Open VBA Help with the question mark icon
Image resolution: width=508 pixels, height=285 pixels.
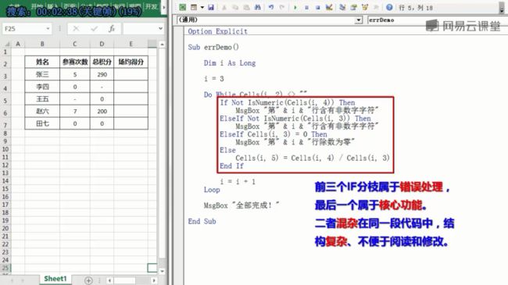(389, 7)
